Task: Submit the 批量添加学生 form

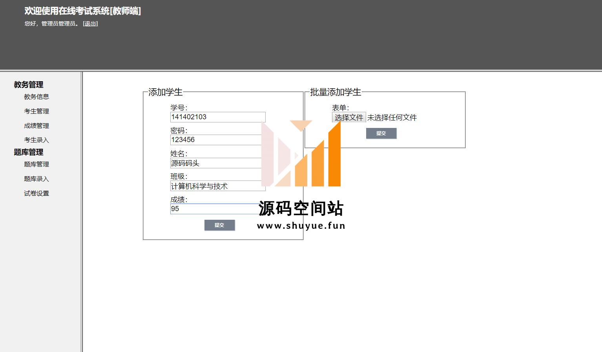Action: (381, 133)
